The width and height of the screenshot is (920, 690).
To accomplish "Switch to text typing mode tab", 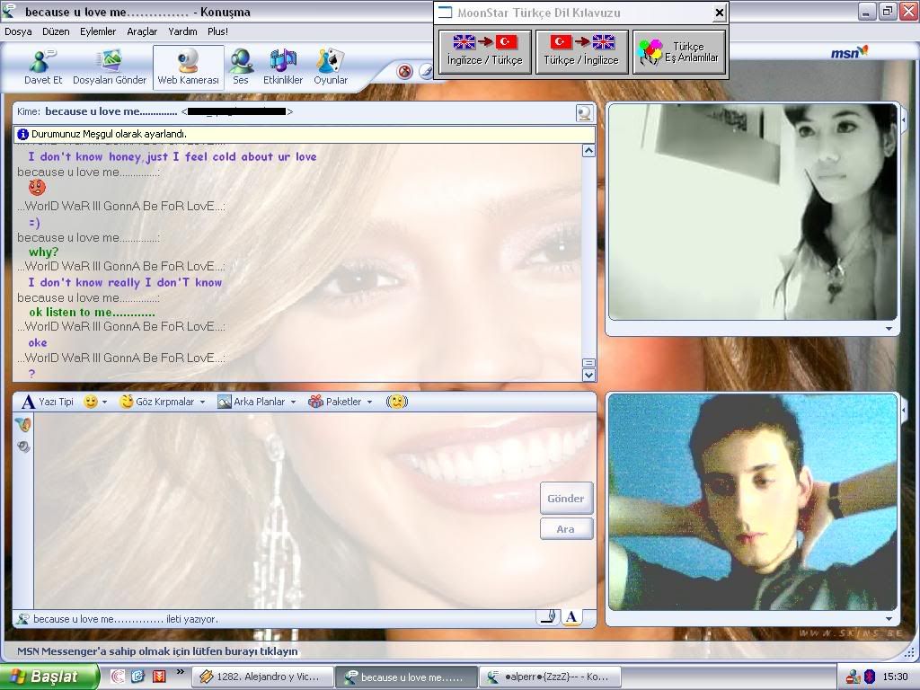I will pyautogui.click(x=571, y=616).
